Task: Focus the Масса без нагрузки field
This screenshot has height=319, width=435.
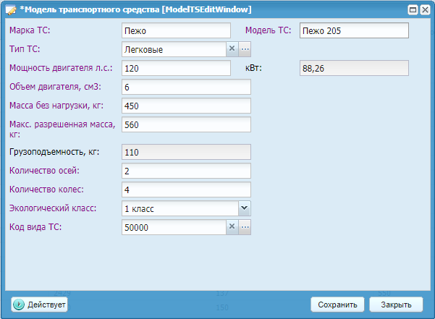Action: pyautogui.click(x=187, y=106)
